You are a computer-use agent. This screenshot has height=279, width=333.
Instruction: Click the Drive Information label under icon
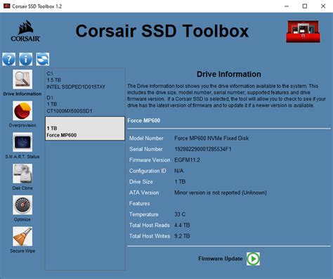[x=22, y=93]
